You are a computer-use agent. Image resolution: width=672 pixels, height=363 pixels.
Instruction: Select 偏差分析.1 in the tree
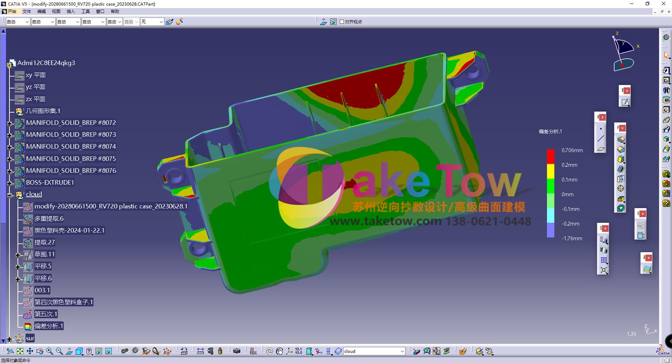(x=49, y=326)
